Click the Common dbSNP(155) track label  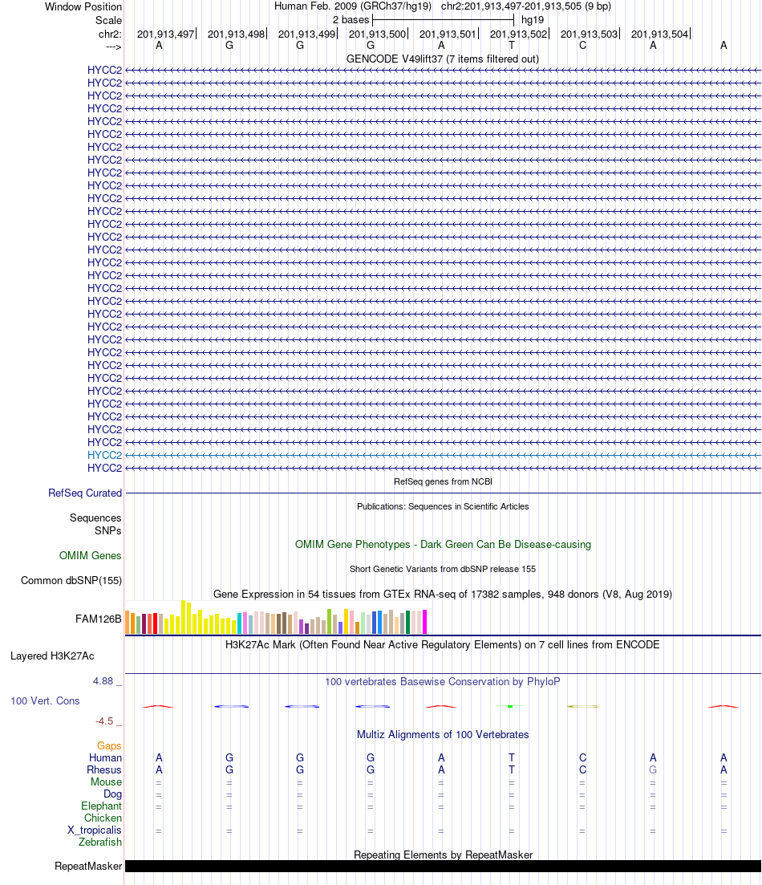pyautogui.click(x=71, y=580)
